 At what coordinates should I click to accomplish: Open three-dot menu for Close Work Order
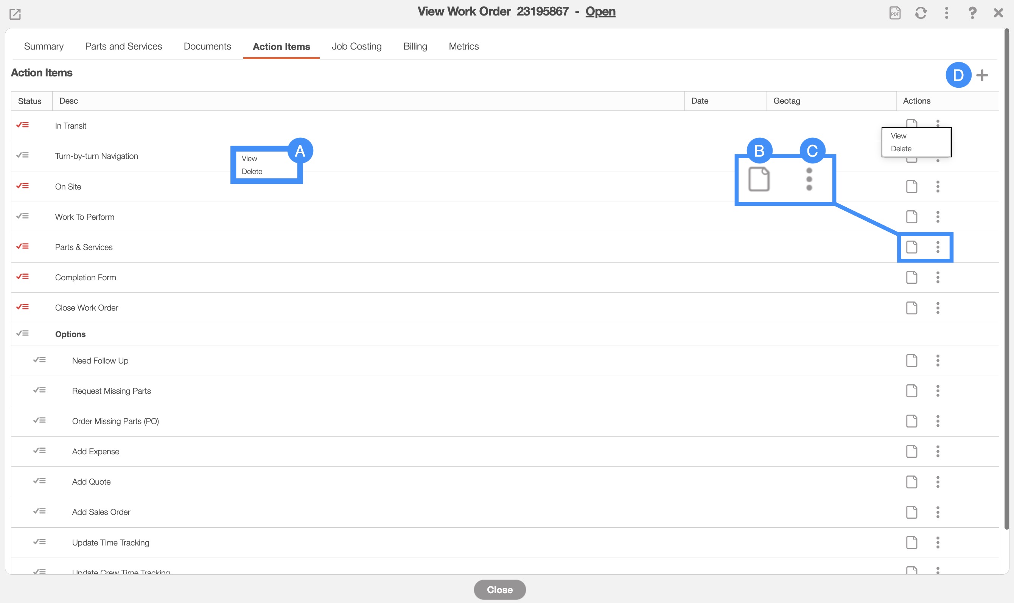tap(938, 308)
